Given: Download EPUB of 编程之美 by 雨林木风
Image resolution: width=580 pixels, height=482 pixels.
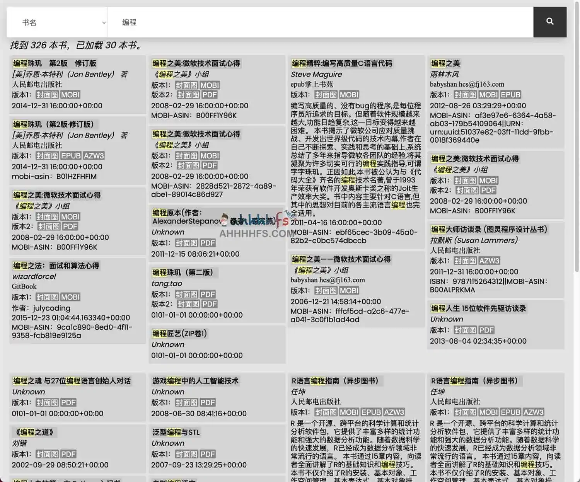Looking at the screenshot, I should [x=510, y=95].
